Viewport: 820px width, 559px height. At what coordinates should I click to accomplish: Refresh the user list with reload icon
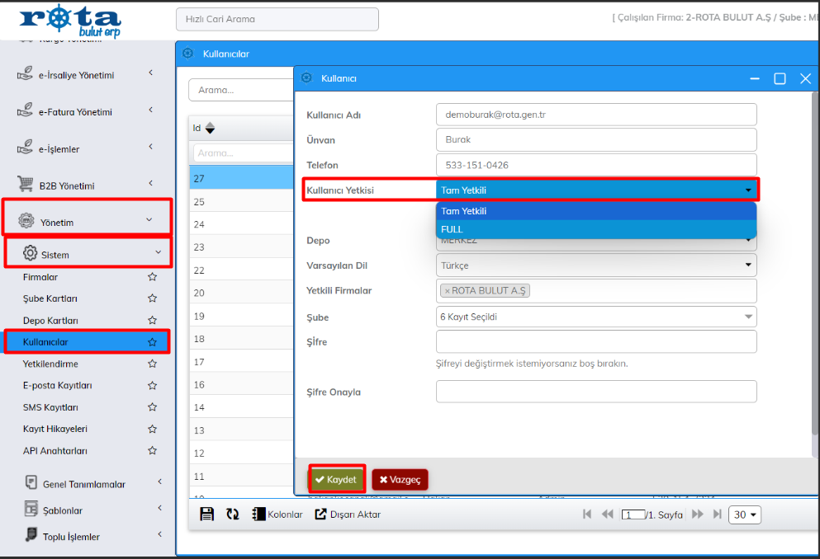pyautogui.click(x=233, y=514)
